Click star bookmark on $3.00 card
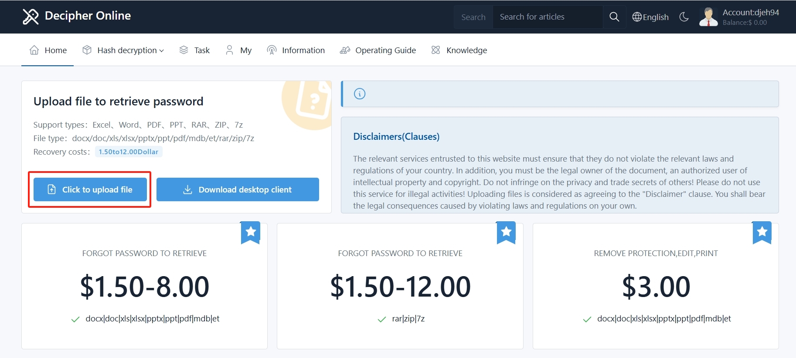Viewport: 796px width, 358px height. (762, 232)
